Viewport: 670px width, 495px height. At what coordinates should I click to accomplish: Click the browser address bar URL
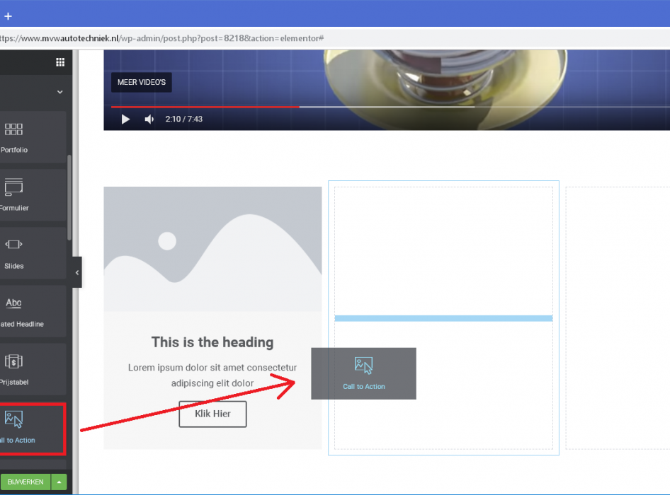tap(161, 38)
